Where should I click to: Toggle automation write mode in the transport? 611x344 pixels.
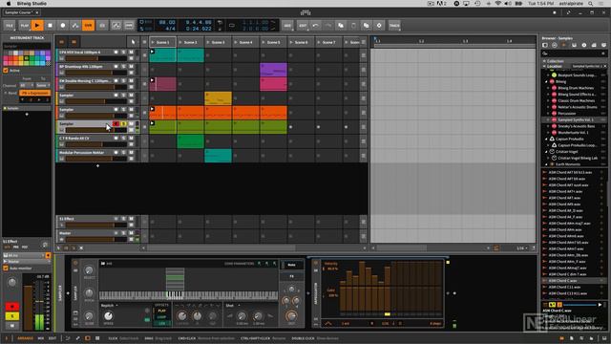pos(75,26)
